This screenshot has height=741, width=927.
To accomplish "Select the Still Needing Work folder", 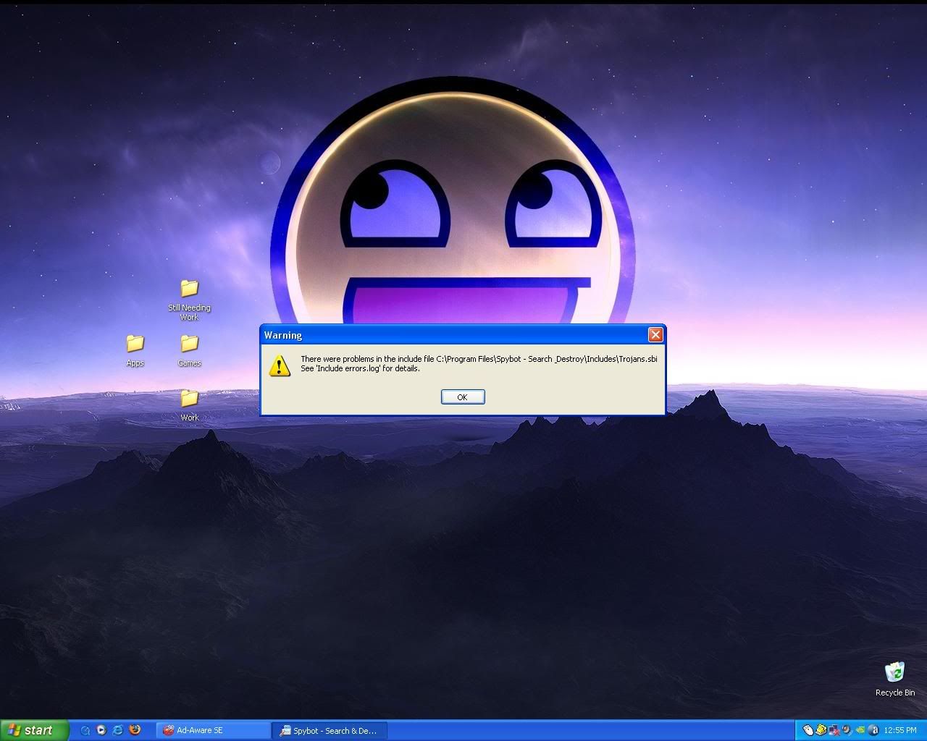I will pyautogui.click(x=189, y=300).
